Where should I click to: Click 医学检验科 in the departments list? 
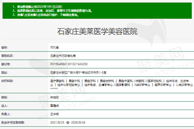[155, 81]
